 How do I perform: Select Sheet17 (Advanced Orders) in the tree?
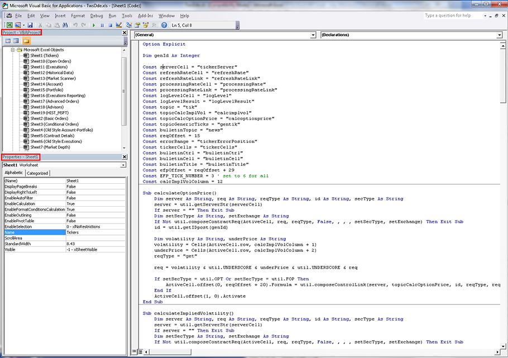[55, 101]
